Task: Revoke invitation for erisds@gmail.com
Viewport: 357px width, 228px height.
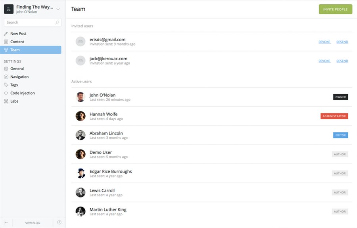Action: [324, 42]
